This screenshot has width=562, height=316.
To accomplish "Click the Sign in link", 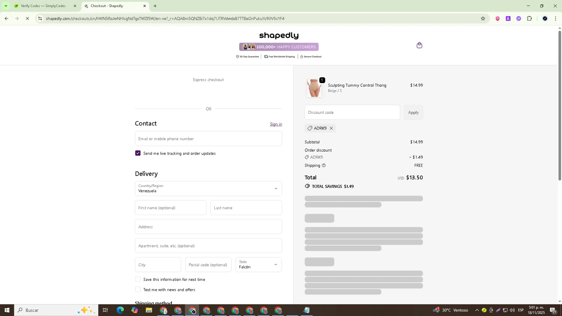I will pyautogui.click(x=276, y=124).
